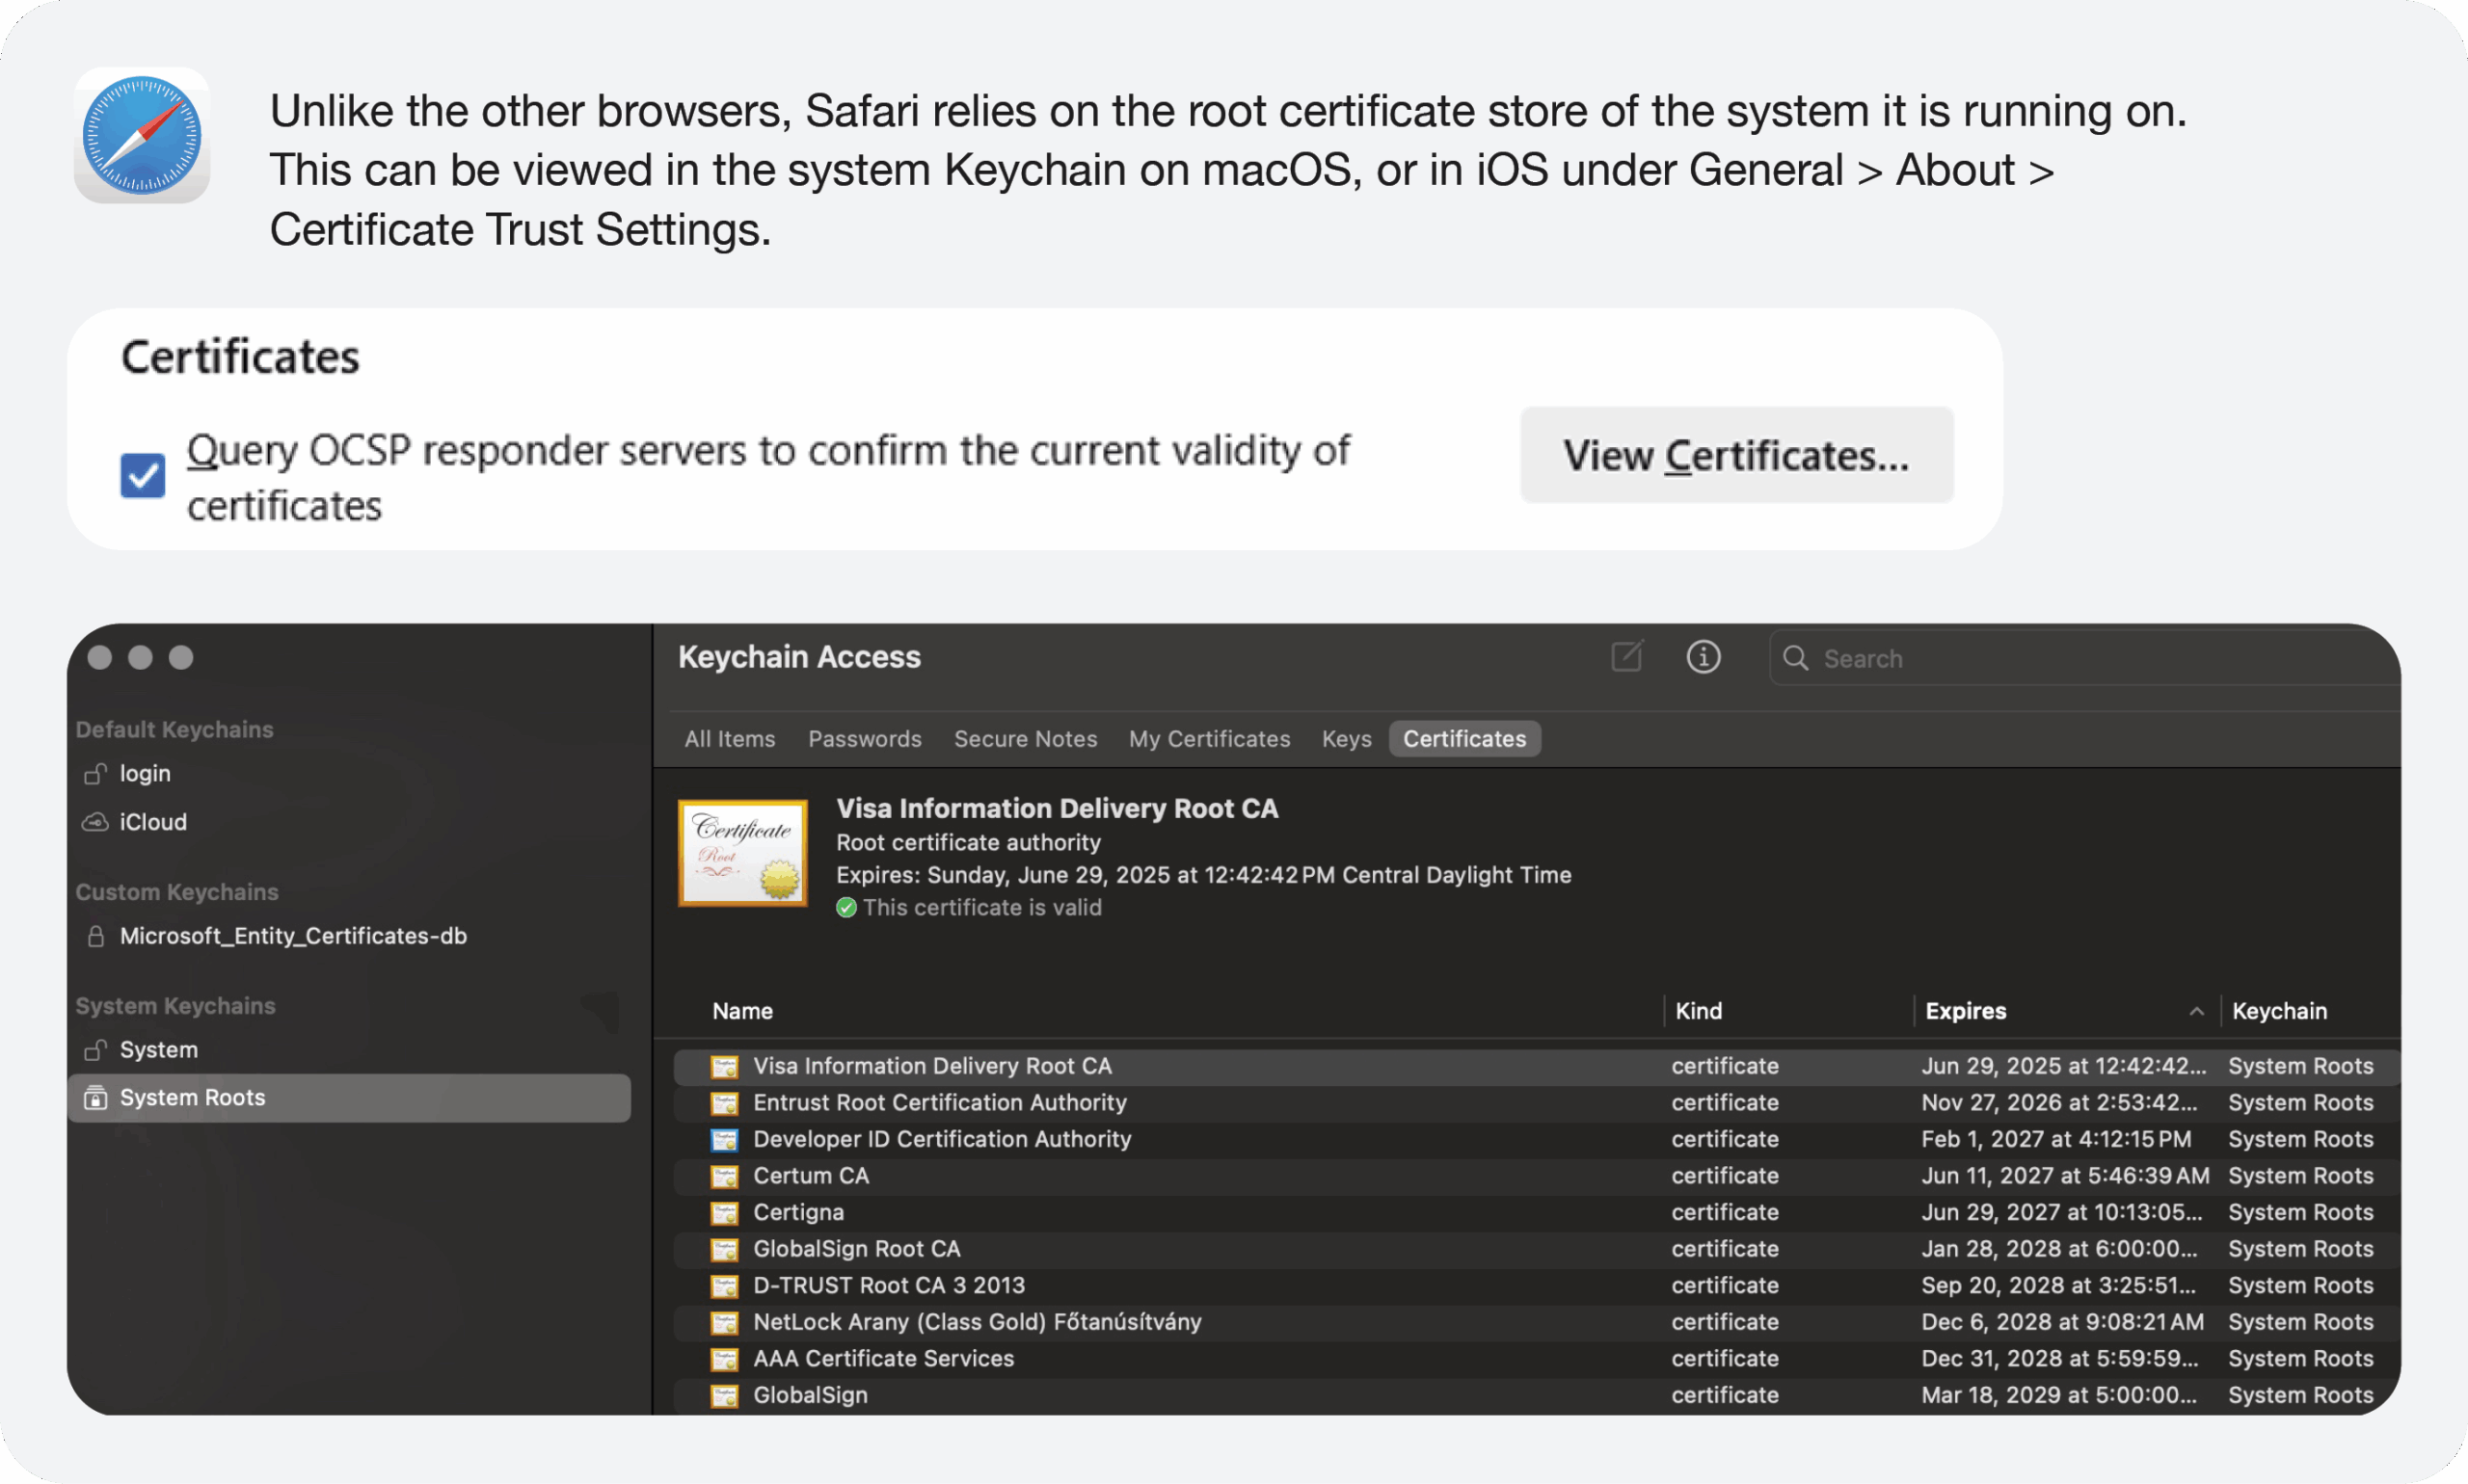
Task: Click the certificate icon beside Certum CA
Action: [x=724, y=1177]
